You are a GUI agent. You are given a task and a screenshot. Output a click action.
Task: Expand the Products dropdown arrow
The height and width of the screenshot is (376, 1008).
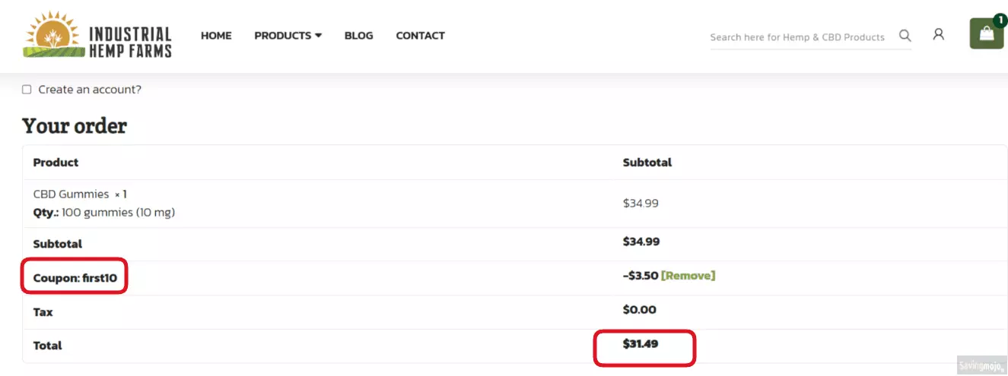click(x=318, y=36)
